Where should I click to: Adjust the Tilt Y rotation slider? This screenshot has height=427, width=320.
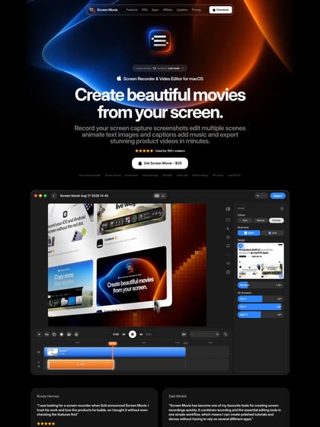261,307
